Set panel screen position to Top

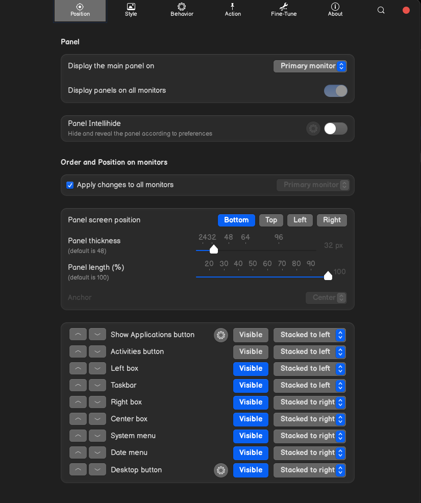point(271,220)
